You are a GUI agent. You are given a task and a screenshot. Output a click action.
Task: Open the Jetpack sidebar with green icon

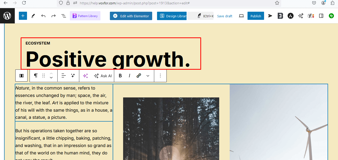tap(331, 16)
